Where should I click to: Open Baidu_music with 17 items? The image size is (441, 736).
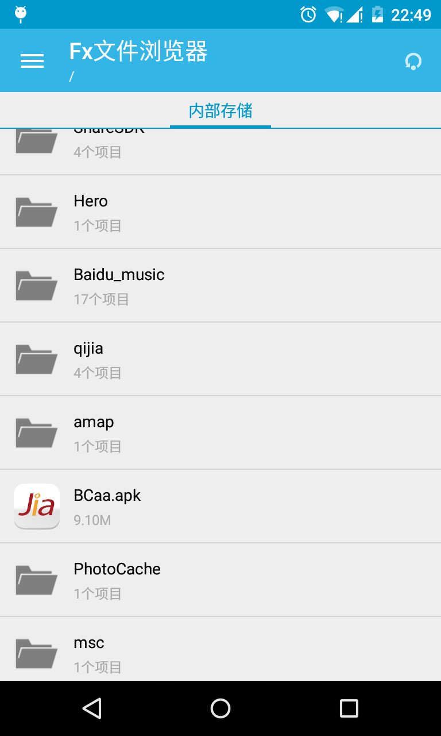(x=220, y=286)
